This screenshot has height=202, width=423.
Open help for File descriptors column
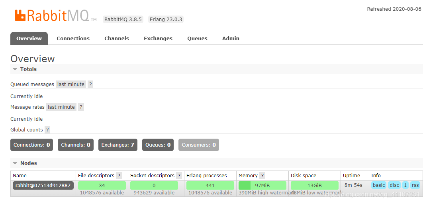click(x=119, y=176)
